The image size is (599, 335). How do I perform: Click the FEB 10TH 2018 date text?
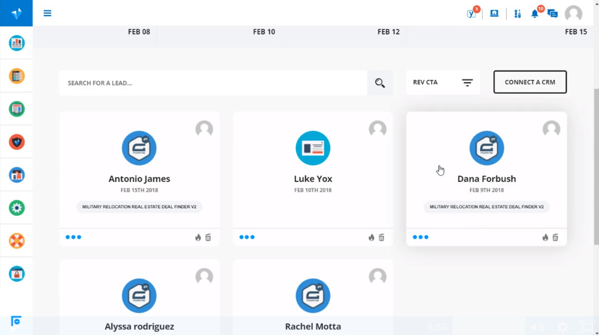[x=313, y=190]
